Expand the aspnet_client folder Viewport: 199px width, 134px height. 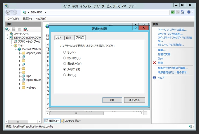[20, 53]
